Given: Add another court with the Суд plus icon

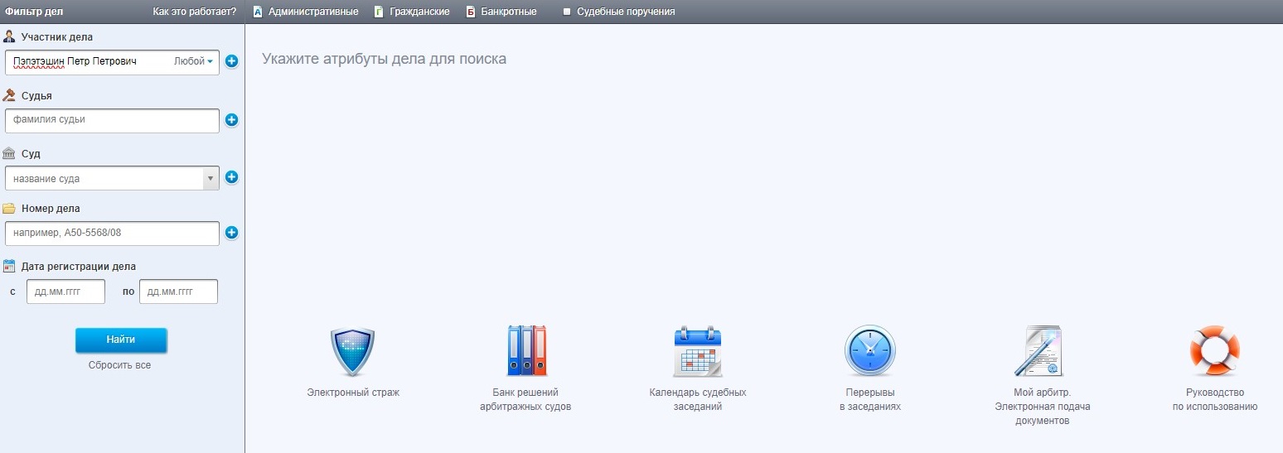Looking at the screenshot, I should coord(231,177).
